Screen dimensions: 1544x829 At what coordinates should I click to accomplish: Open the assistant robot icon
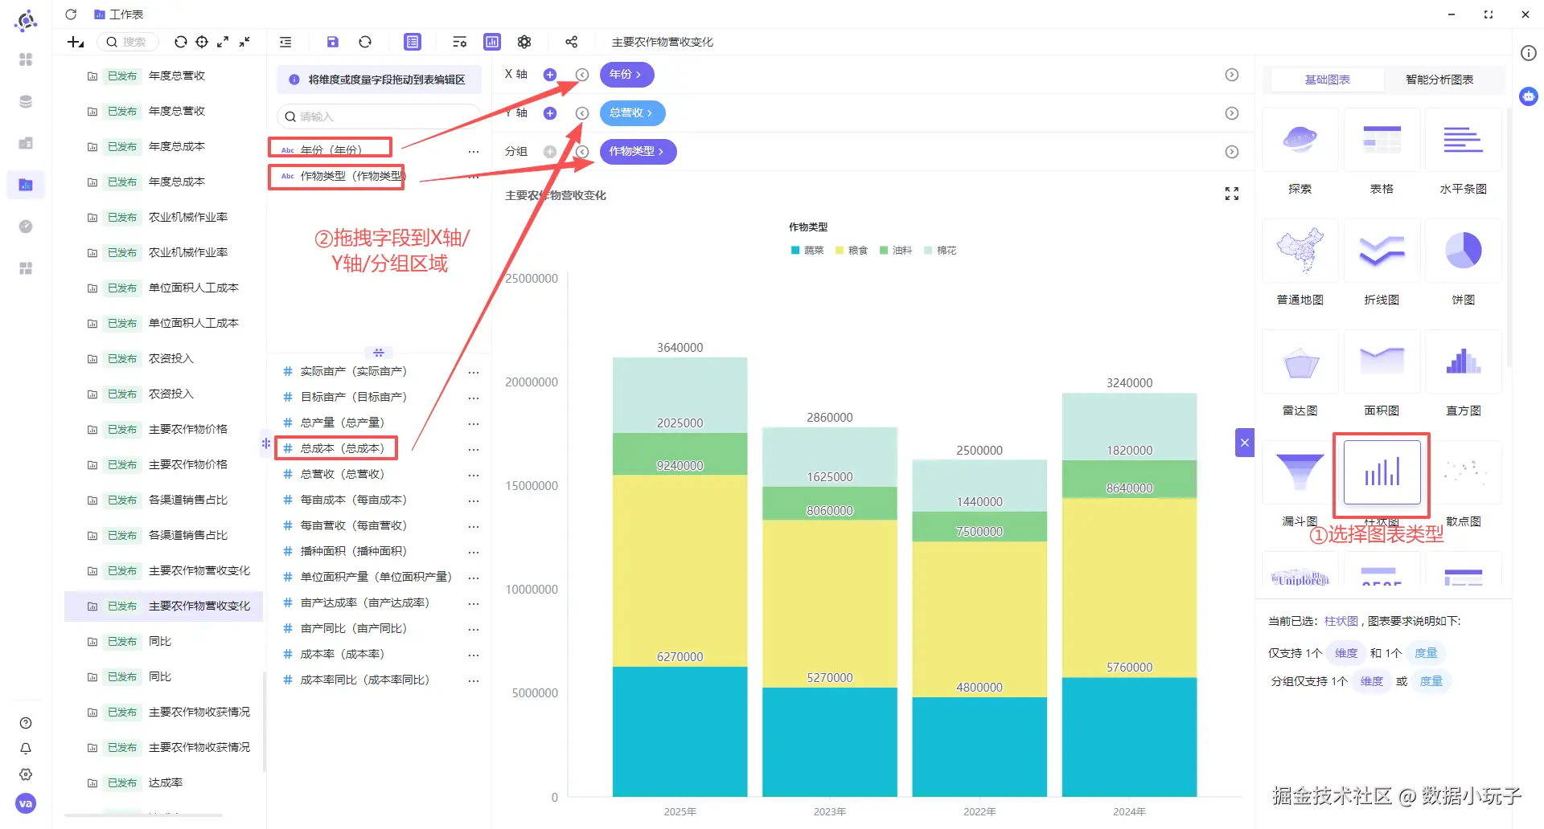coord(1529,96)
